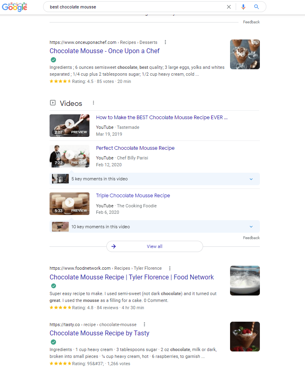Image resolution: width=305 pixels, height=372 pixels.
Task: Start voice search with microphone icon
Action: click(x=243, y=7)
